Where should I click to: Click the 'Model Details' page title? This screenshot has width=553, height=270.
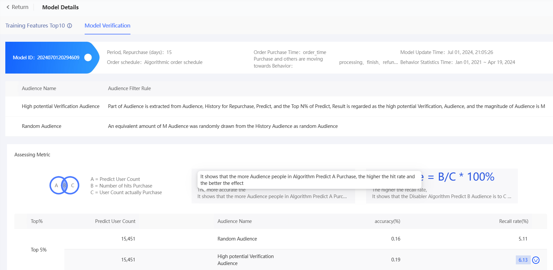(60, 7)
